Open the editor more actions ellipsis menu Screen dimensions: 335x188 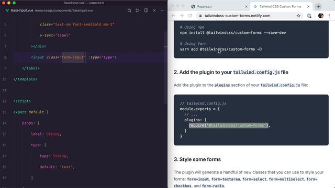pyautogui.click(x=163, y=10)
